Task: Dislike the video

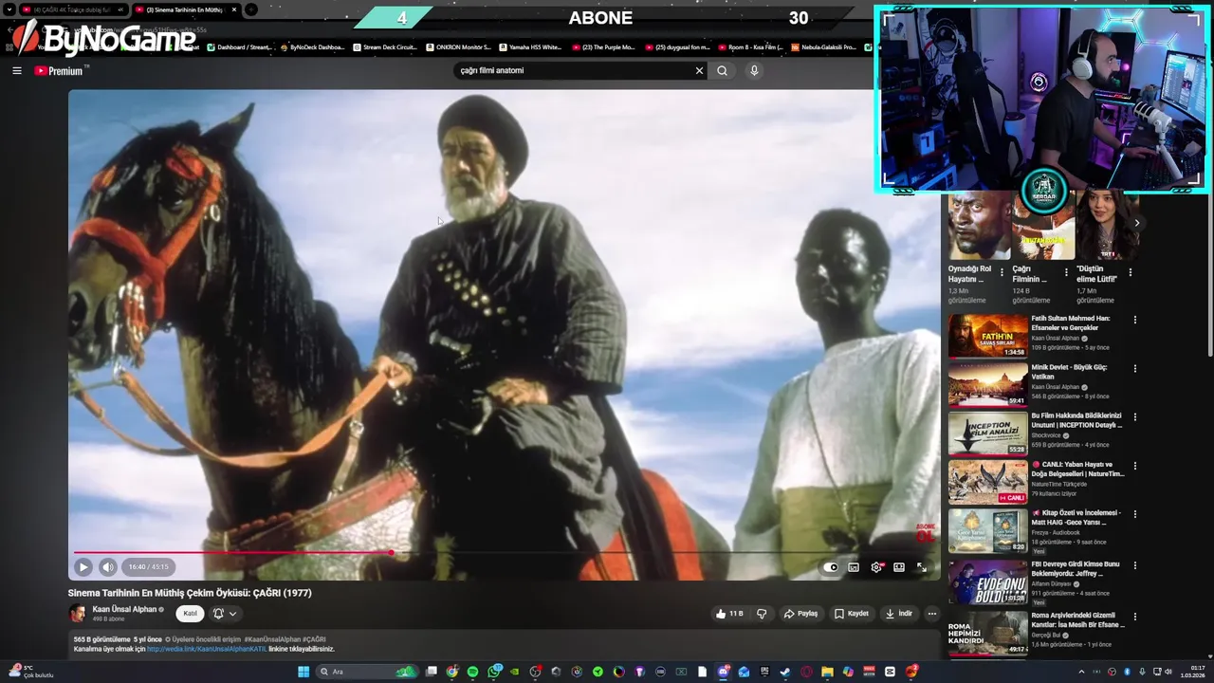Action: (x=762, y=614)
